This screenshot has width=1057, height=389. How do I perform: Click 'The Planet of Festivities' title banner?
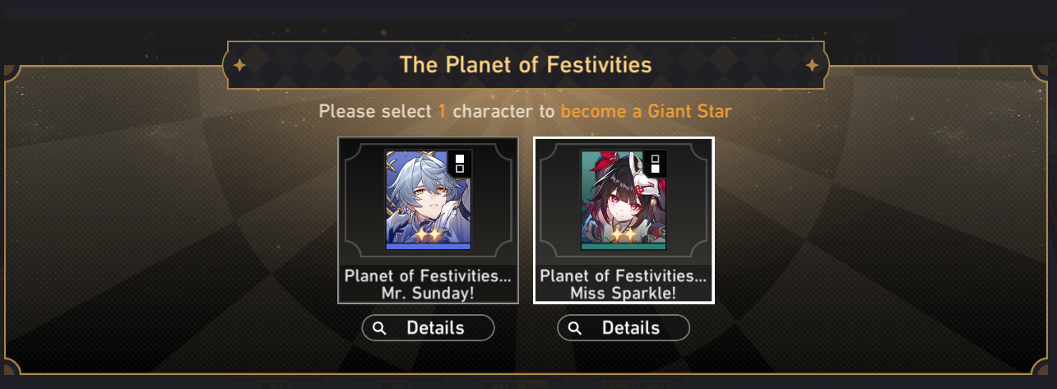pos(526,65)
